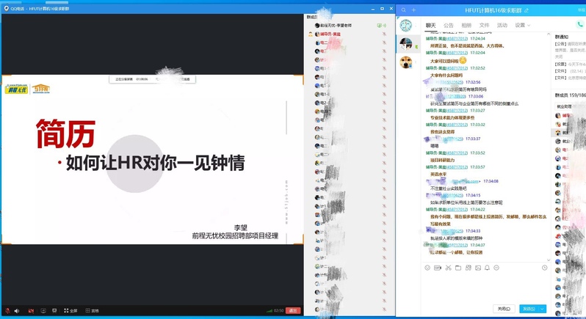Open the chat history clock icon
The image size is (586, 319).
[x=545, y=268]
